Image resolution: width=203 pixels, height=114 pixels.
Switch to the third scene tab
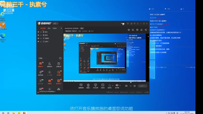(55, 28)
